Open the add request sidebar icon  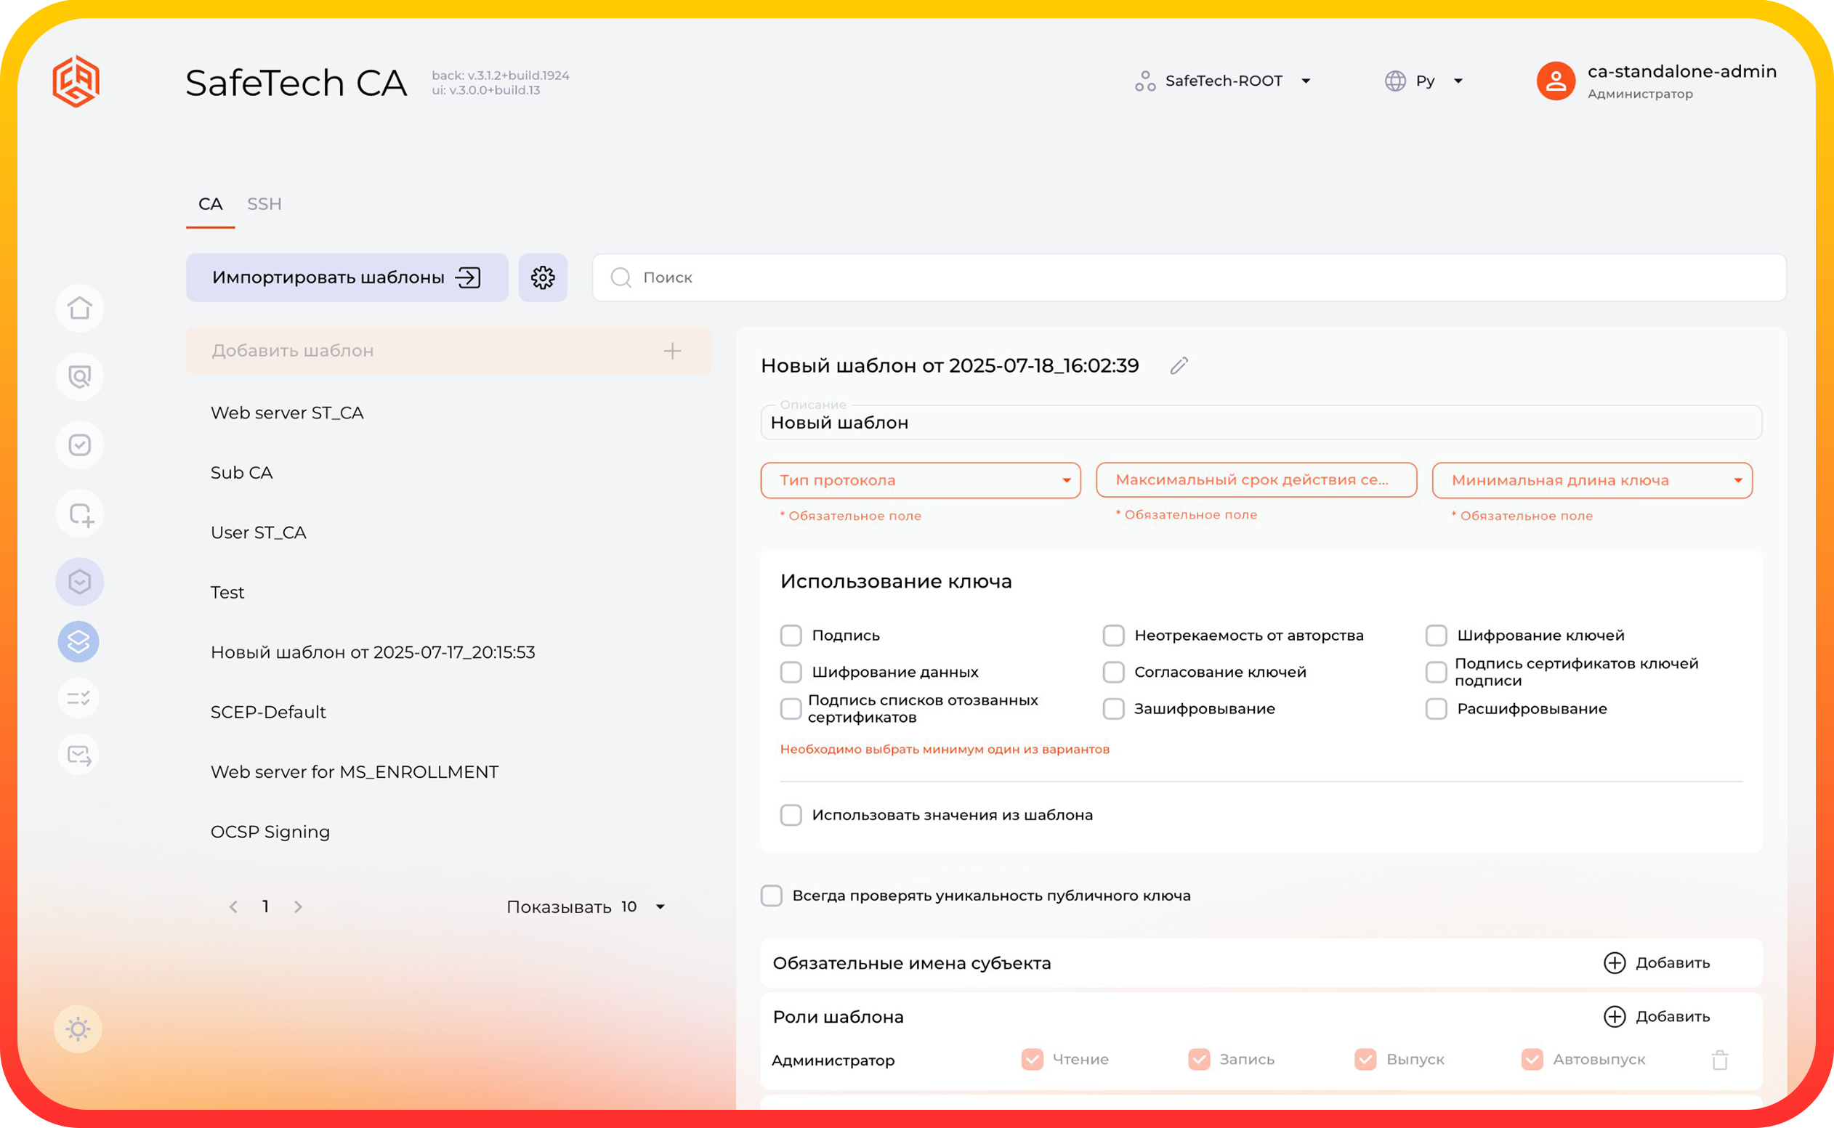point(80,514)
